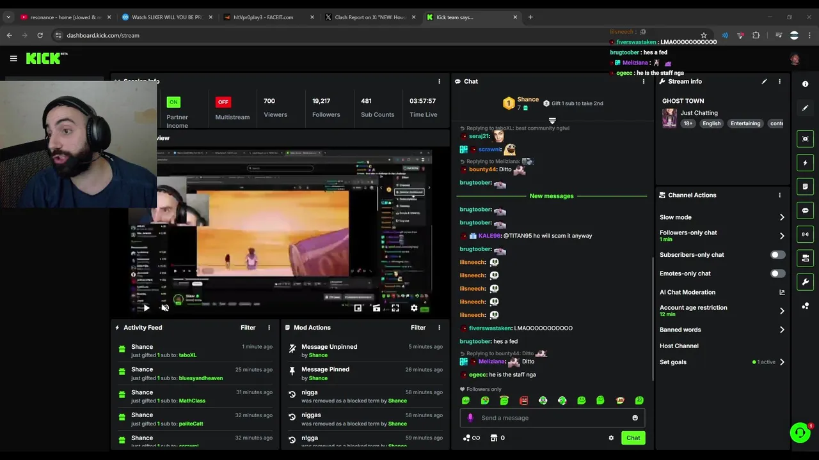Enable Emotes-only chat

click(777, 273)
